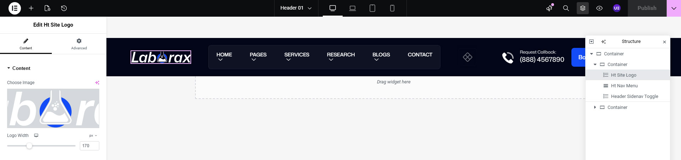
Task: Expand the last Container in Structure
Action: [x=595, y=107]
